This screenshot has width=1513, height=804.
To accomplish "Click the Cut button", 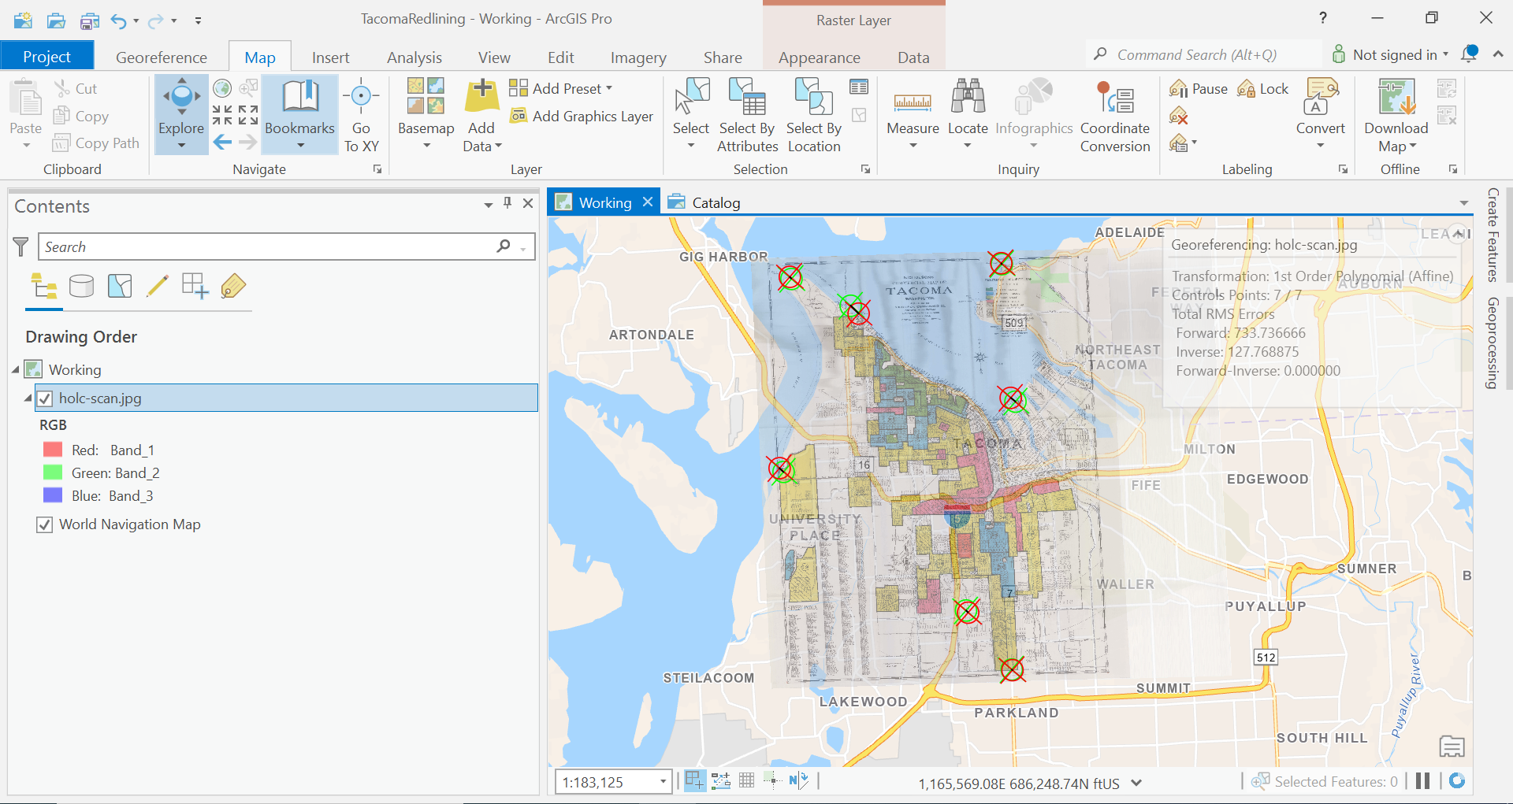I will [76, 89].
